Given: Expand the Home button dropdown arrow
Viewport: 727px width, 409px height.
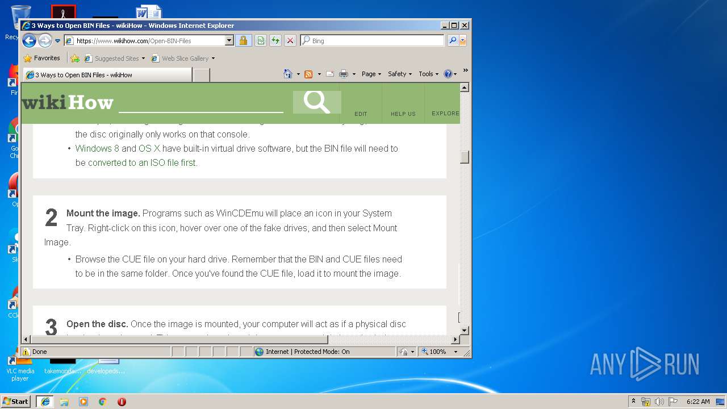Looking at the screenshot, I should pos(298,74).
